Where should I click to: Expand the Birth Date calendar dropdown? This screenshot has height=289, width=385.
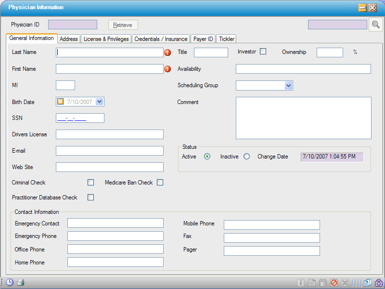[99, 101]
